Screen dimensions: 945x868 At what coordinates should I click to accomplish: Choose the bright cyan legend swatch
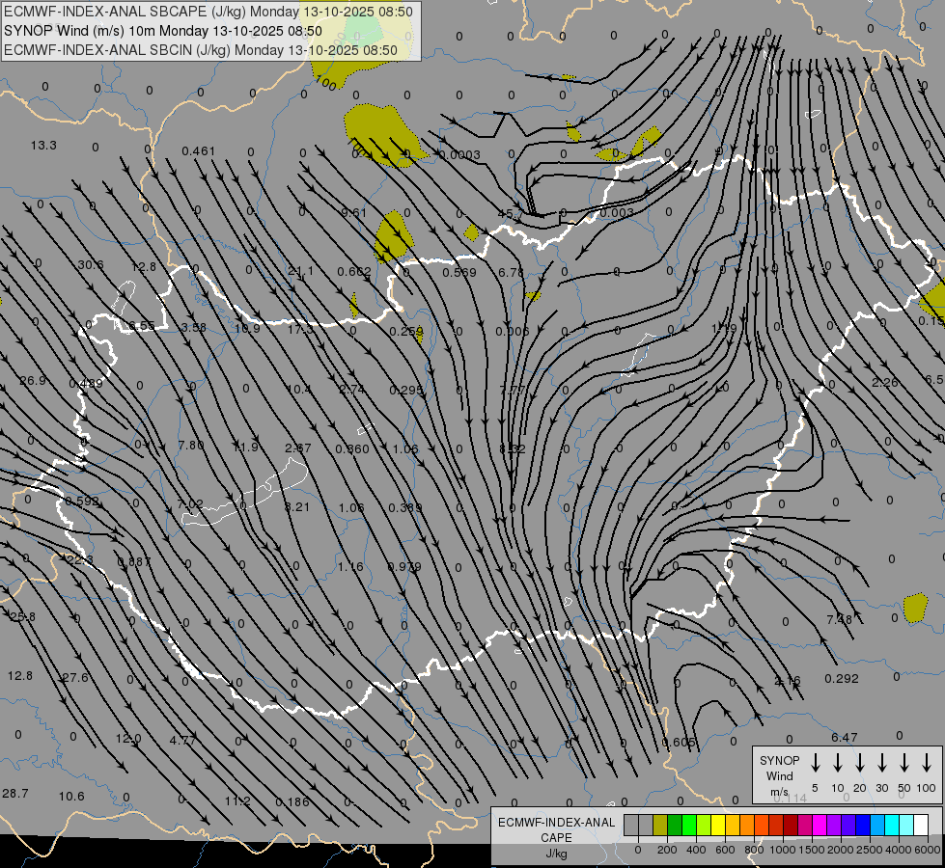point(891,825)
